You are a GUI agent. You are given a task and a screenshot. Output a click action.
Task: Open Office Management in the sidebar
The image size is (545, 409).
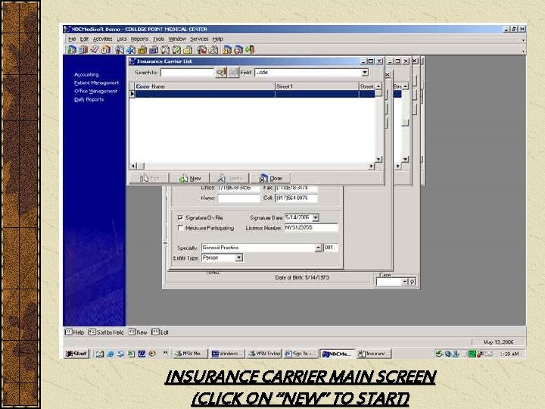[x=95, y=91]
